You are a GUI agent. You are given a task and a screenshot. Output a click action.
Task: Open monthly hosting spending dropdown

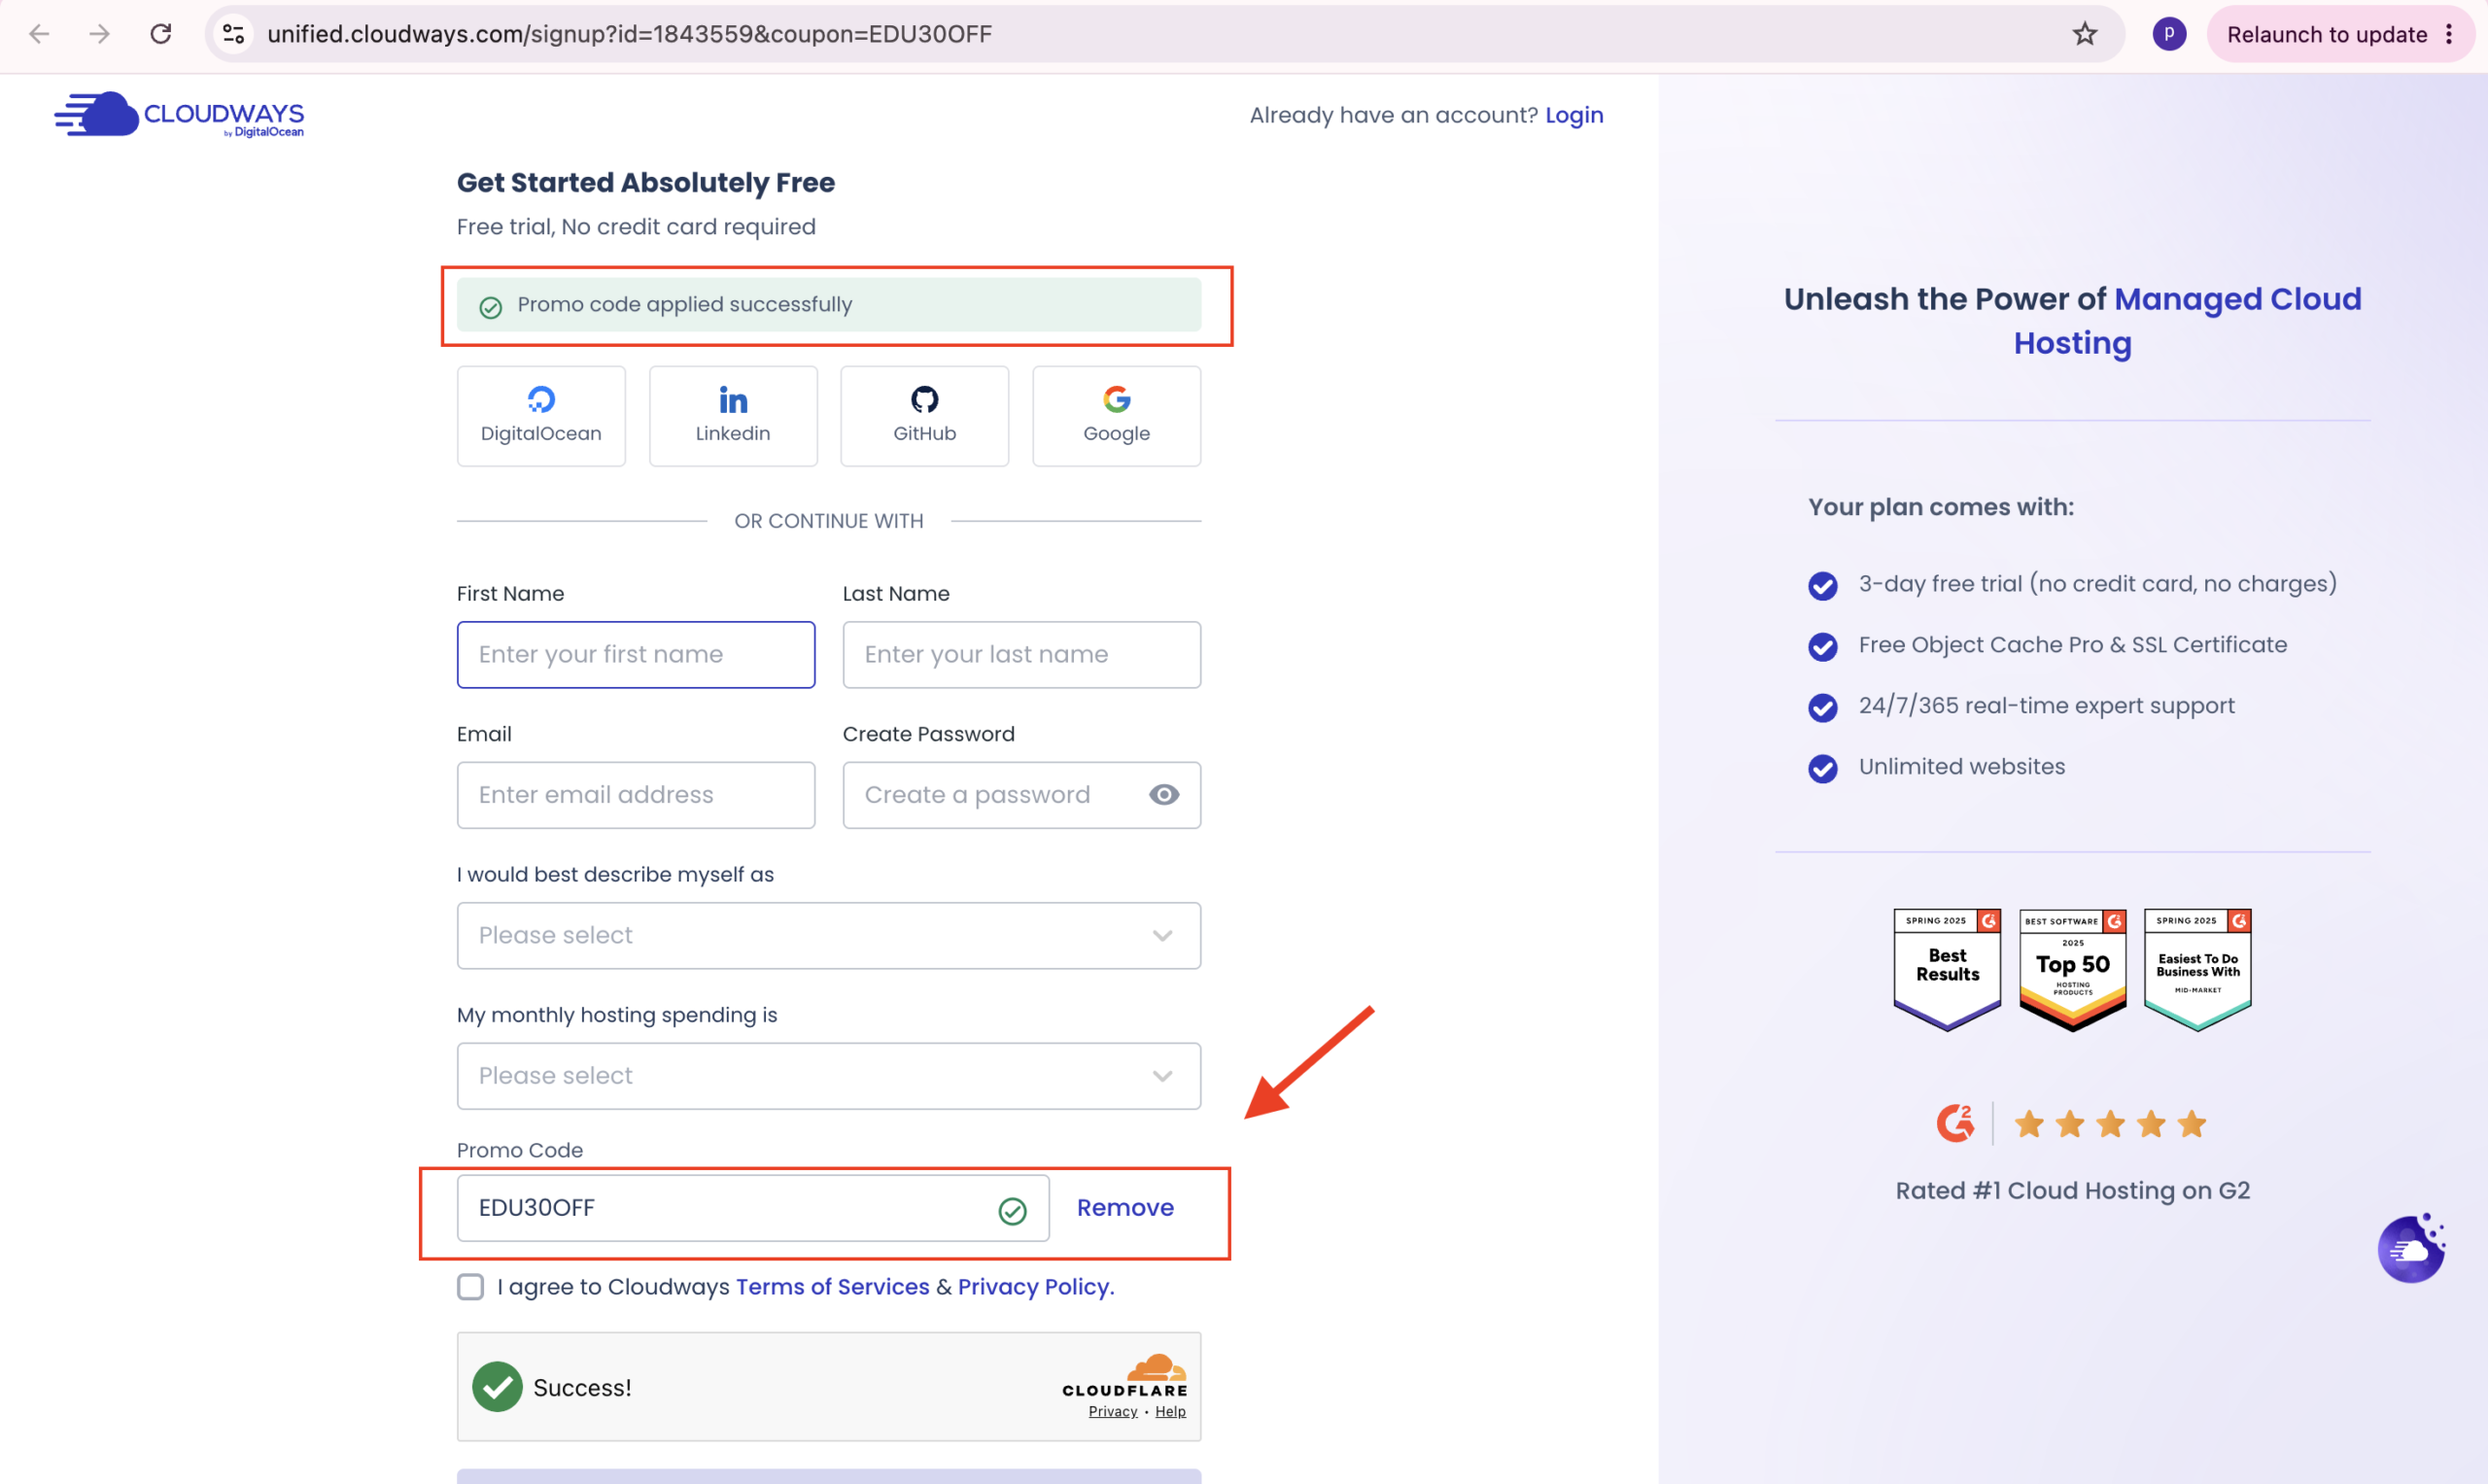829,1076
